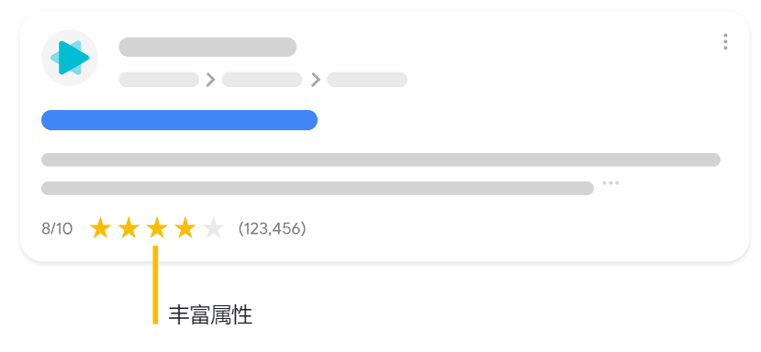
Task: Select the second breadcrumb segment
Action: (x=262, y=80)
